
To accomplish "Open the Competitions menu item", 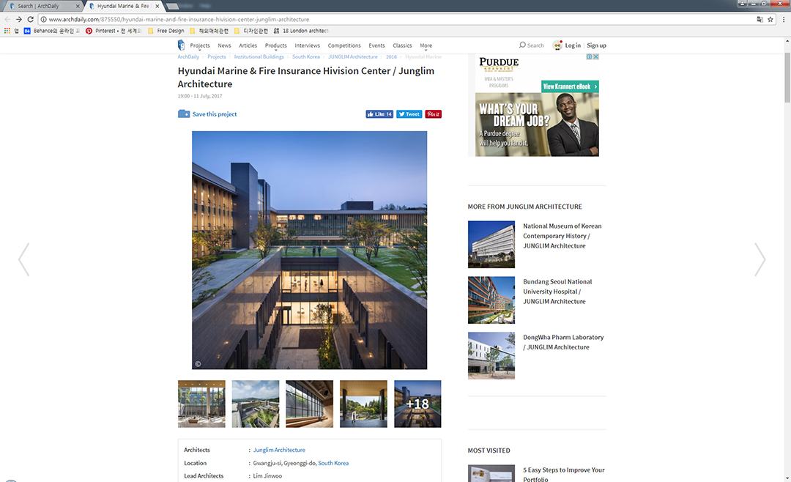I will click(344, 45).
